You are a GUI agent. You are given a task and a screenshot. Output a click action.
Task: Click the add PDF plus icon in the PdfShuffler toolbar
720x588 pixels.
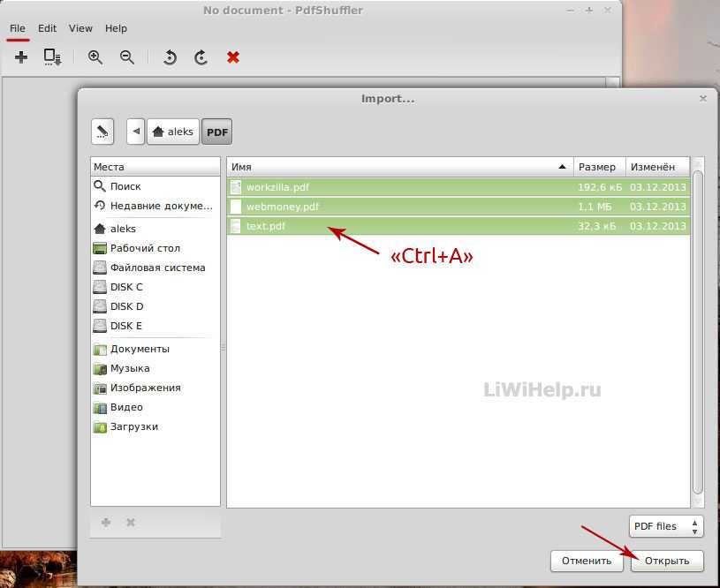point(21,57)
